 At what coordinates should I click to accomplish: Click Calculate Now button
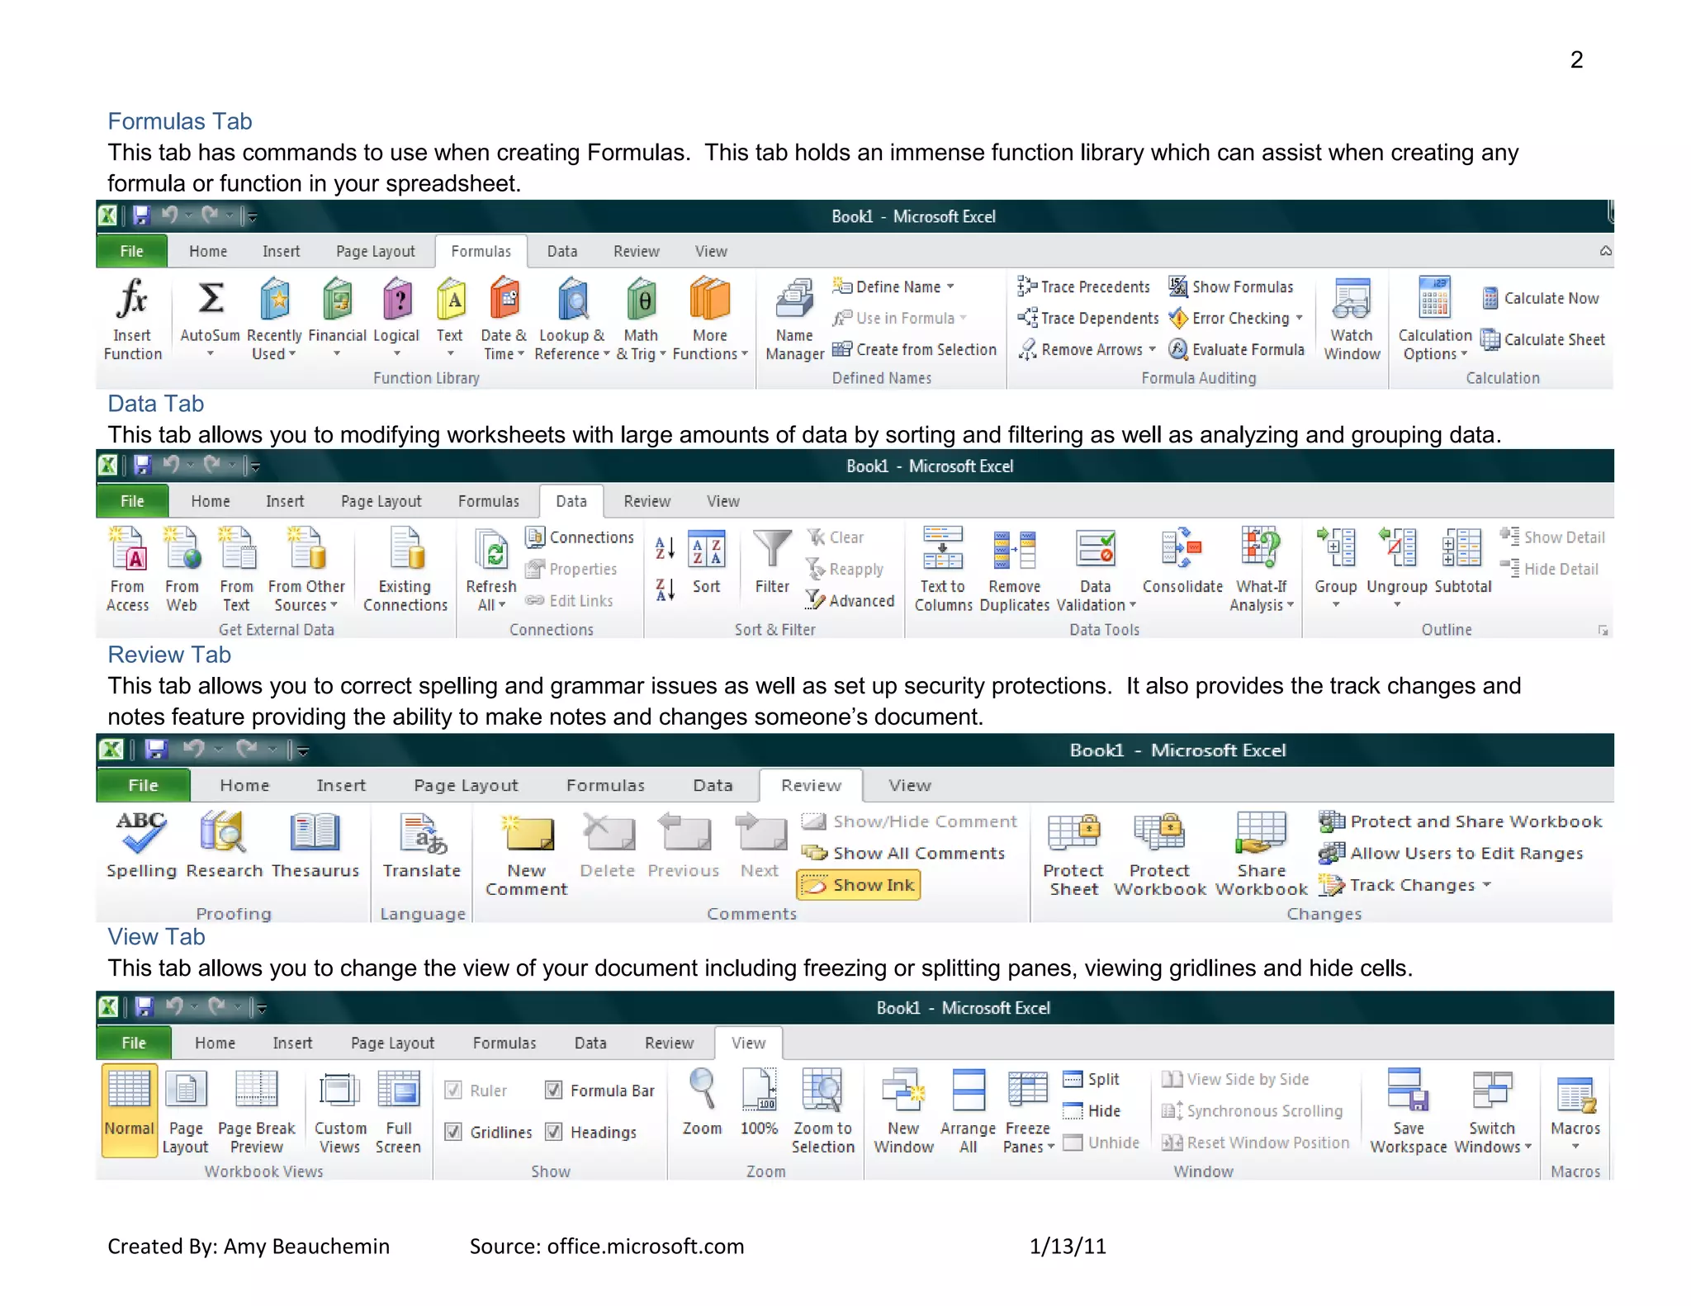1541,298
